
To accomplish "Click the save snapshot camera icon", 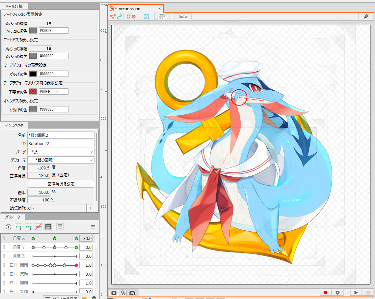I will [132, 293].
